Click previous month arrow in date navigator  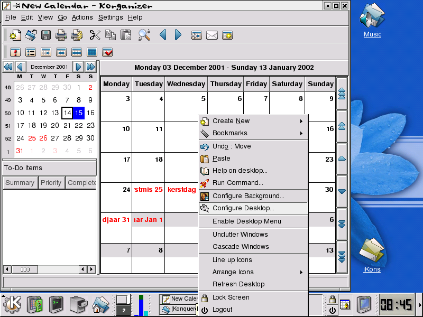coord(20,67)
